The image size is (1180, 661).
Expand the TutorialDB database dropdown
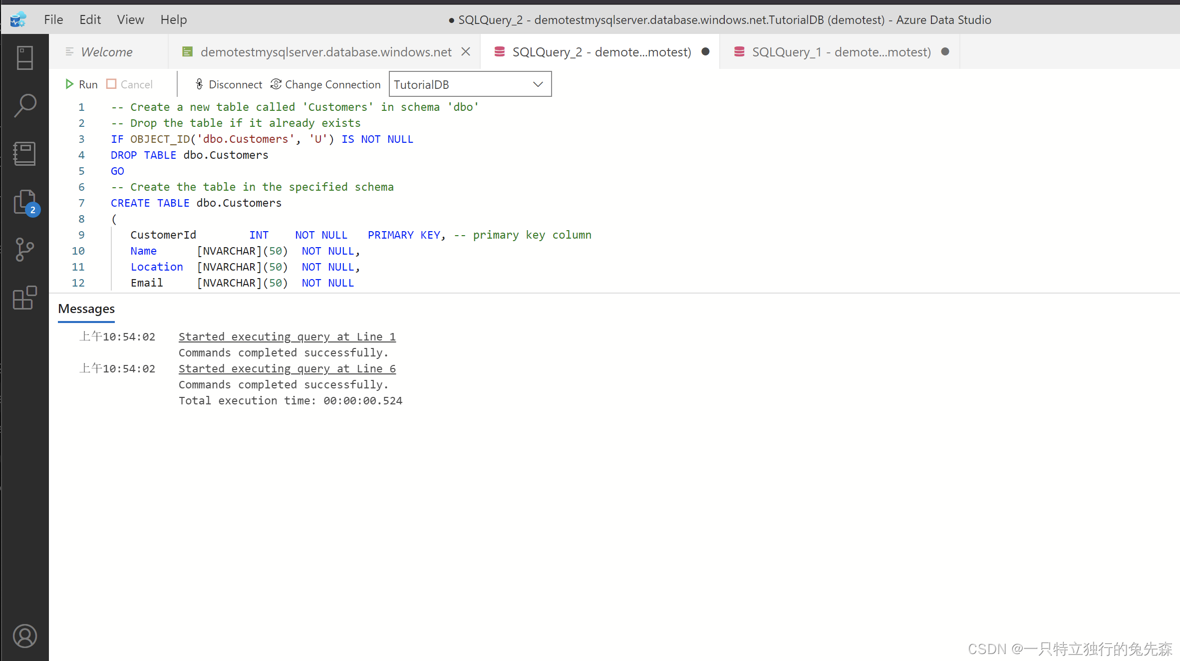pyautogui.click(x=538, y=84)
